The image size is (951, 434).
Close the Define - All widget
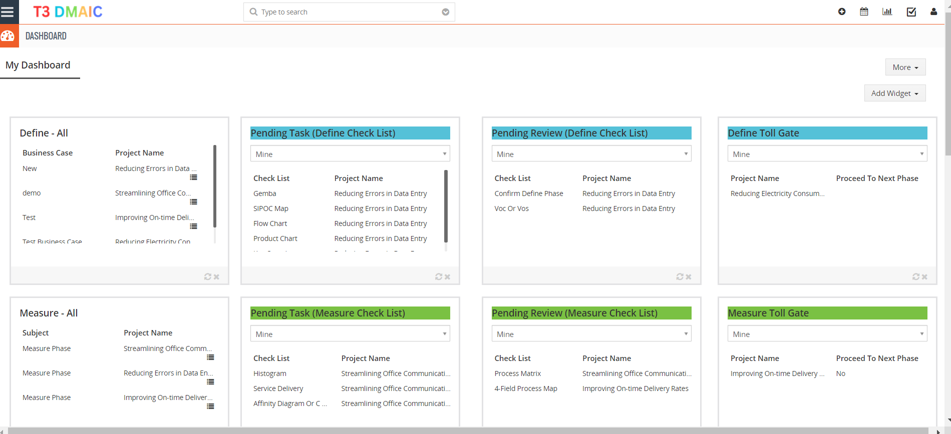216,276
